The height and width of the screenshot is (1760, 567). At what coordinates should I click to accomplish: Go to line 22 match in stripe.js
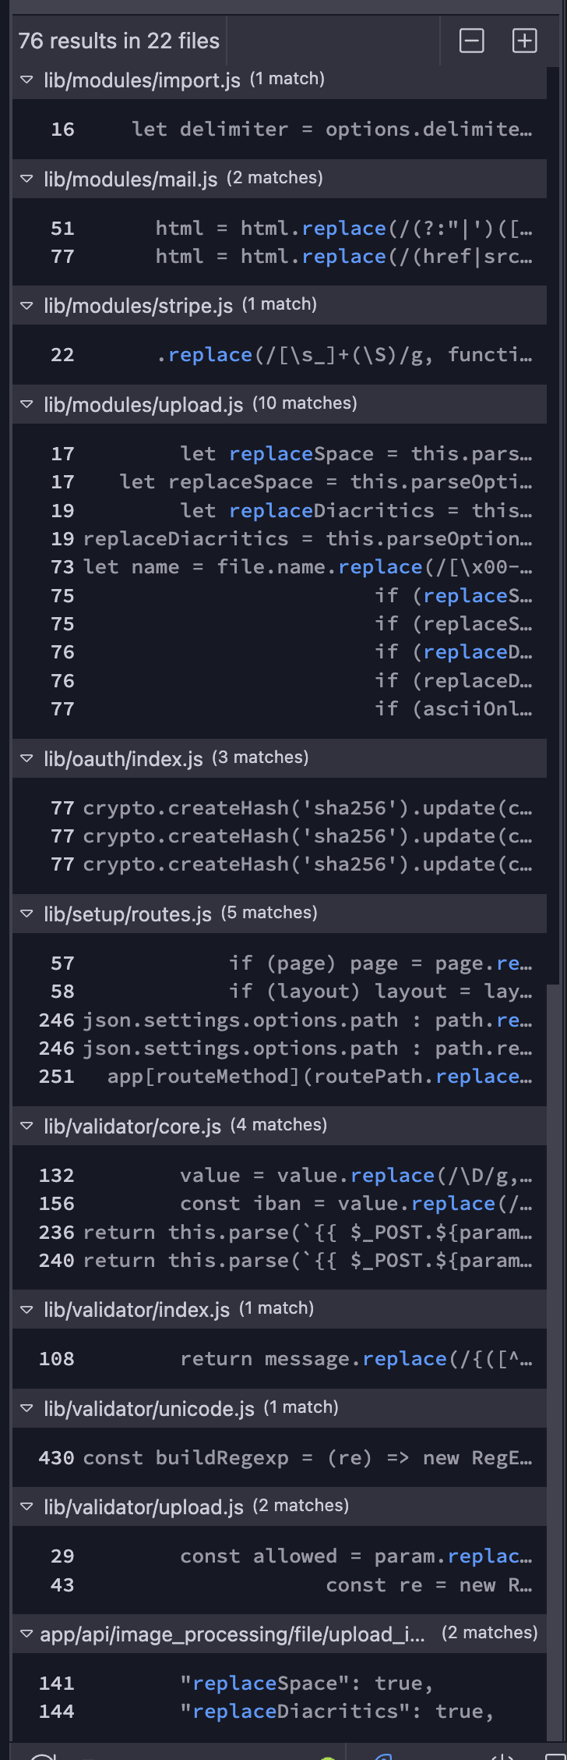click(x=343, y=355)
